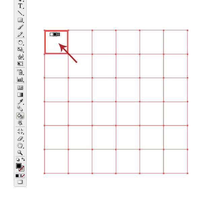The height and width of the screenshot is (202, 202).
Task: Select the Free Transform tool
Action: pyautogui.click(x=20, y=64)
